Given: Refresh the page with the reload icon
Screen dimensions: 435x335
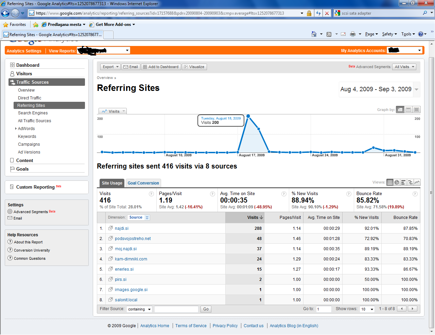Looking at the screenshot, I should coord(318,13).
